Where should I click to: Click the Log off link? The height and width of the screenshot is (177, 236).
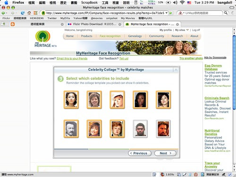tap(196, 30)
